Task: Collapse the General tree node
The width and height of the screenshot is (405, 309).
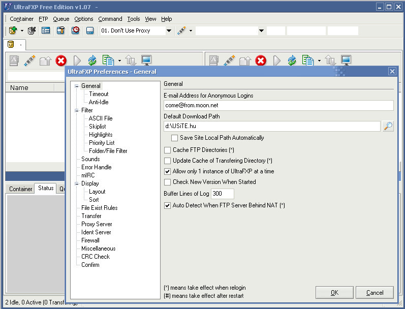Action: (76, 86)
